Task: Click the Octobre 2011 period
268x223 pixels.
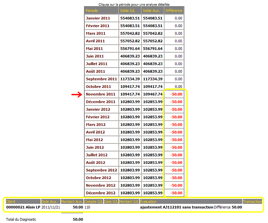Action: point(98,87)
